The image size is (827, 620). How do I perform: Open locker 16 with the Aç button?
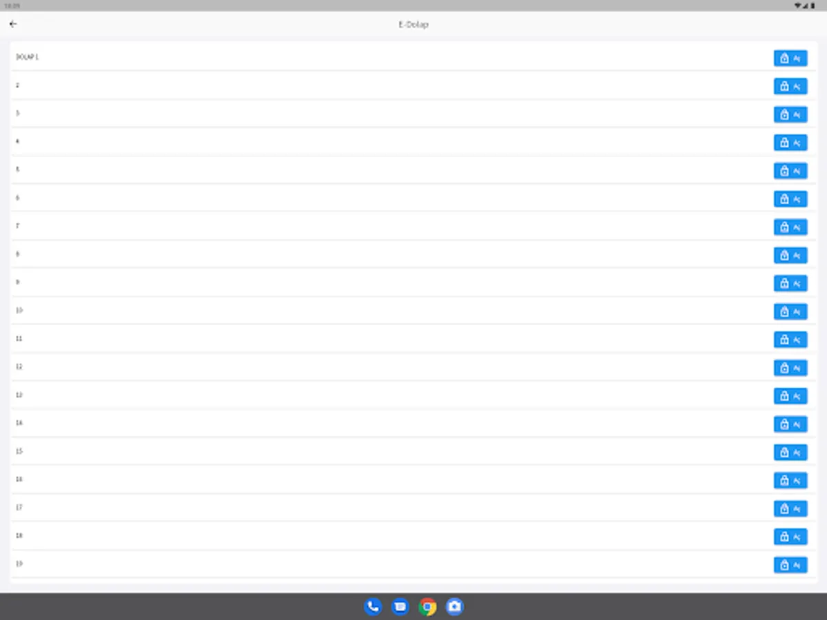(x=790, y=480)
